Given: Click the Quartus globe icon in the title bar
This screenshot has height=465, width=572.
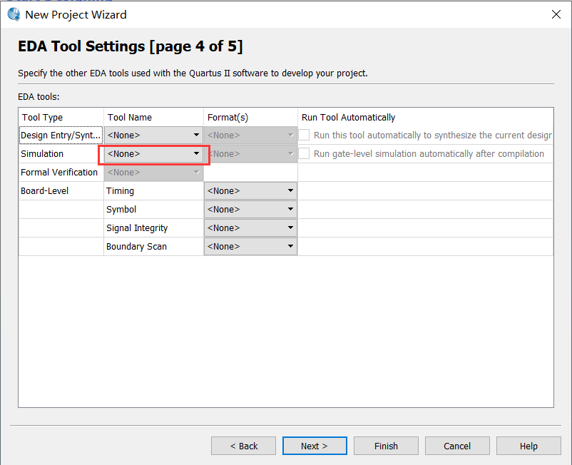Looking at the screenshot, I should tap(14, 14).
